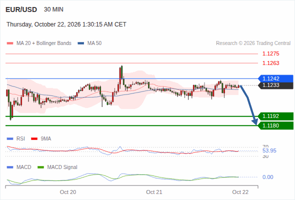Click the blue 1.1242 pivot price tag
Viewport: 295px width, 200px height.
click(x=275, y=78)
